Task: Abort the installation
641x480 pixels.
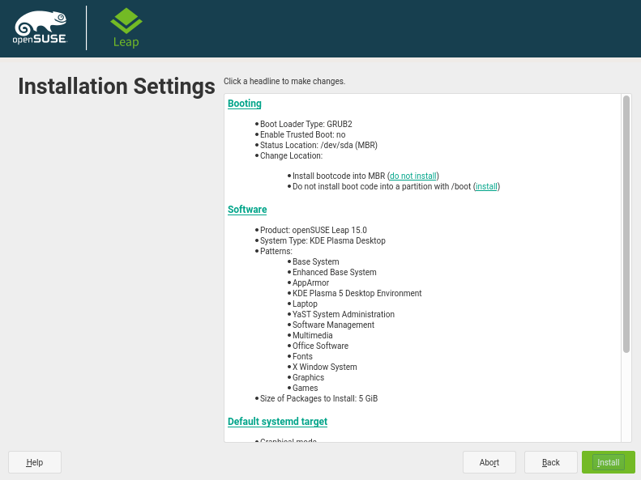Action: coord(489,462)
